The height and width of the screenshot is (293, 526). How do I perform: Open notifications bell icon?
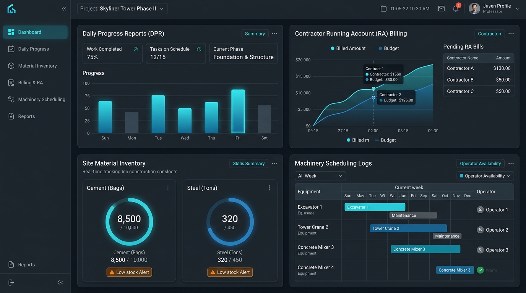[x=456, y=8]
